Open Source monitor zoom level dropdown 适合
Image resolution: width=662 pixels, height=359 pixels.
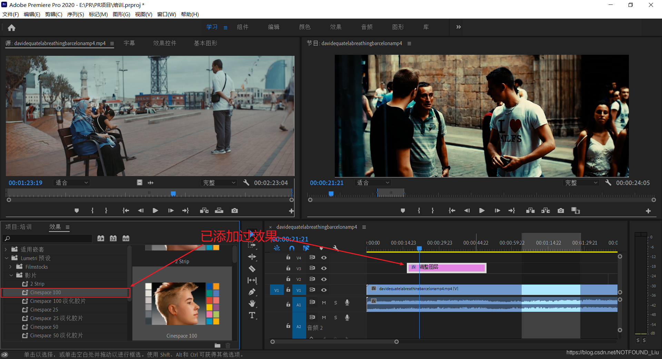click(71, 183)
